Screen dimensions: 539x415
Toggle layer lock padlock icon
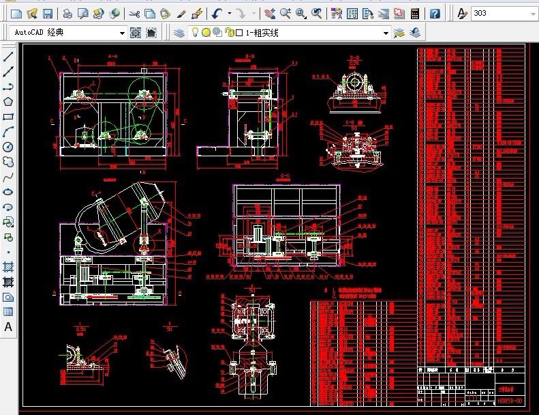click(229, 32)
